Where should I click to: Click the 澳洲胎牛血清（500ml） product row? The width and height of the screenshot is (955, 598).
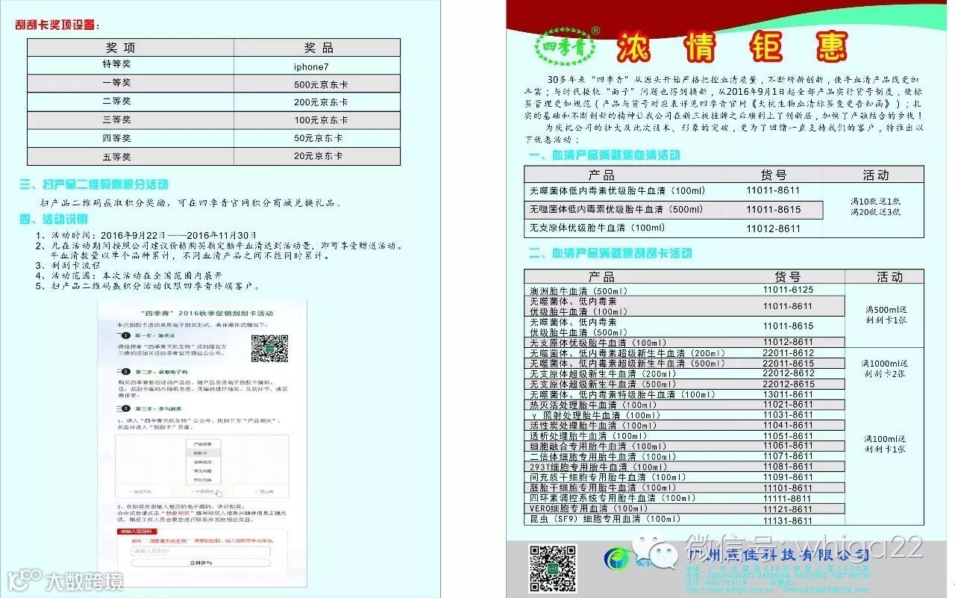point(684,290)
